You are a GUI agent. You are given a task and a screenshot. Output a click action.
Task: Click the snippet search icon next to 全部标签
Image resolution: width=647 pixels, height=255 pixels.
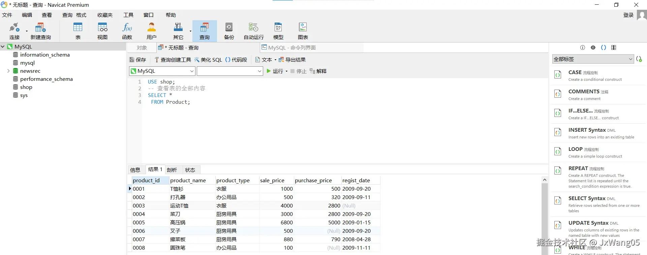pyautogui.click(x=639, y=59)
